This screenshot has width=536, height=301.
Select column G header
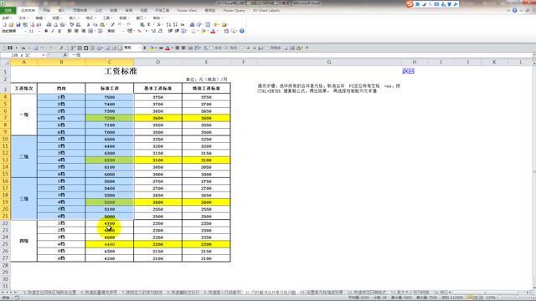(329, 62)
